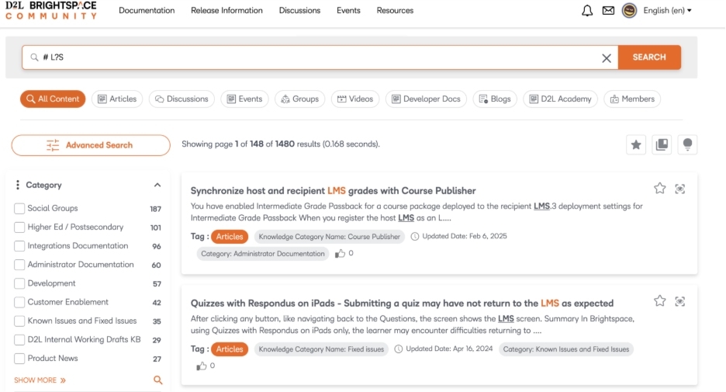
Task: Click Category: Known Issues and Fixed Issues tag
Action: pos(565,349)
